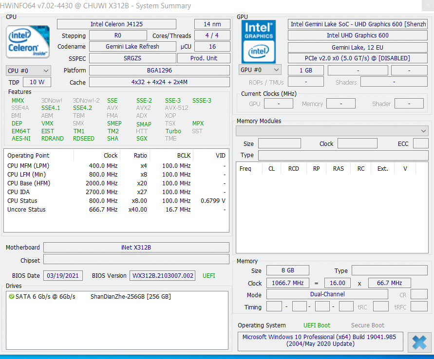Click the RCD column header
Viewport: 434px width, 359px height.
click(294, 169)
